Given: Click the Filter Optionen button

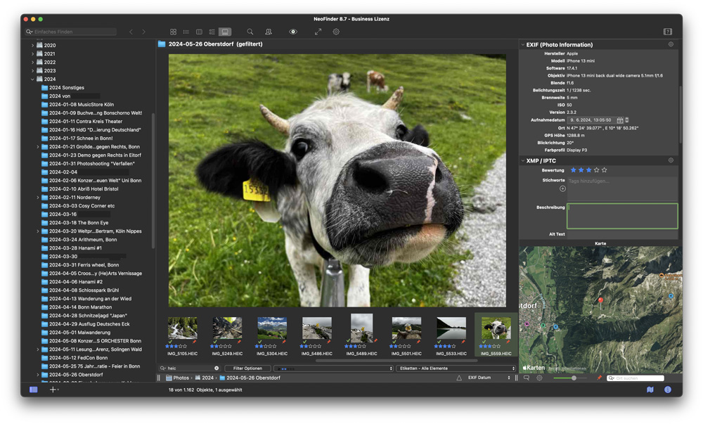Looking at the screenshot, I should tap(247, 368).
